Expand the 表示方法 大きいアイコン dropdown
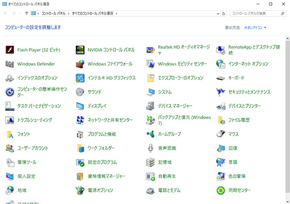 255,28
